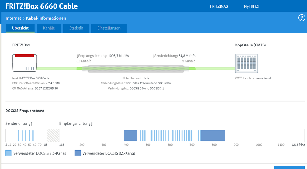Image resolution: width=307 pixels, height=169 pixels.
Task: Click the blue button at bottom right
Action: click(289, 167)
